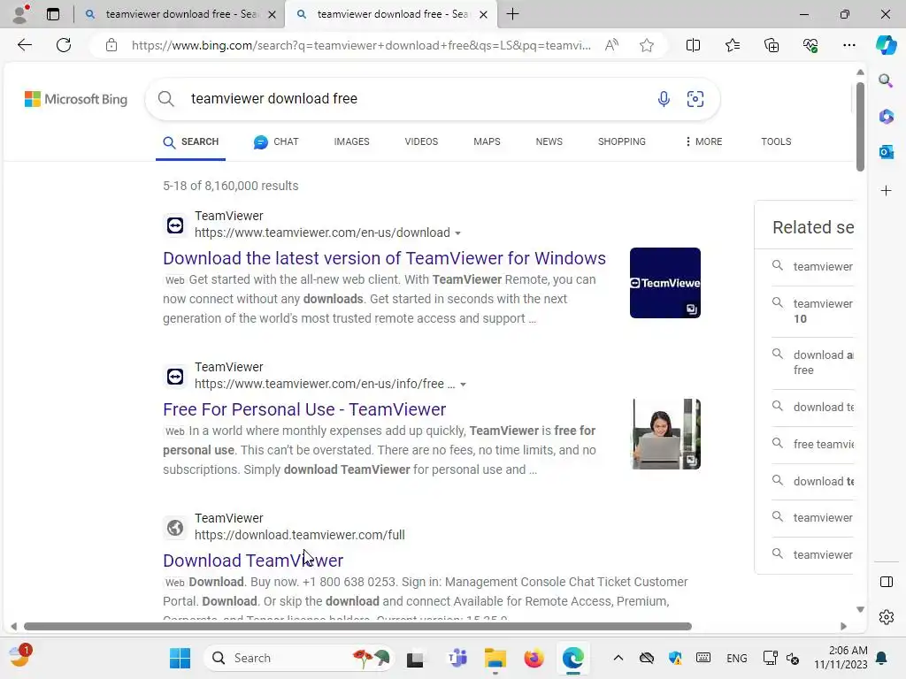Screen dimensions: 906x679
Task: Open the notifications bell in tray
Action: pyautogui.click(x=882, y=658)
